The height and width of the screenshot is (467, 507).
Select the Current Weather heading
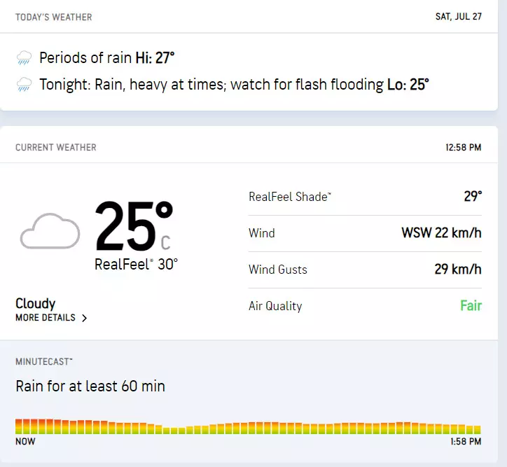point(56,148)
